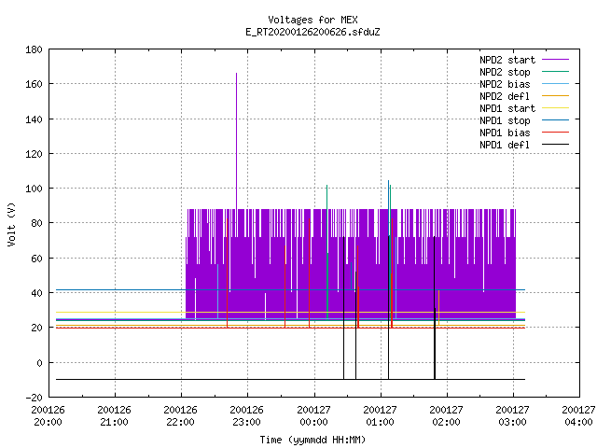Viewport: 597px width, 448px height.
Task: Click the purple NPD2 start legend line
Action: 555,60
